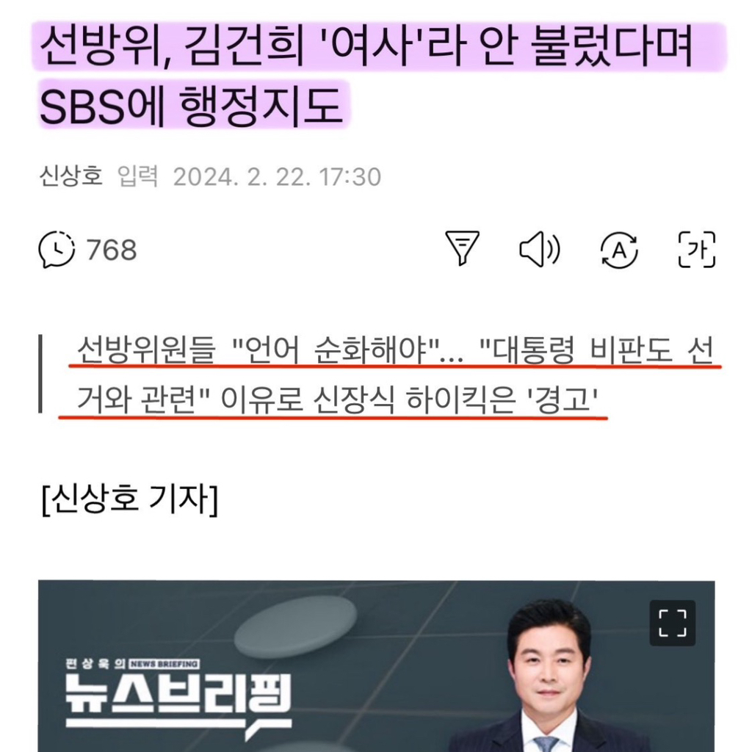Tap the anchor's portrait in the image

point(546,676)
